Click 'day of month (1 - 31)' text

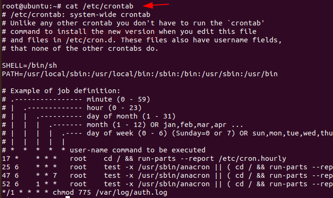coord(131,116)
